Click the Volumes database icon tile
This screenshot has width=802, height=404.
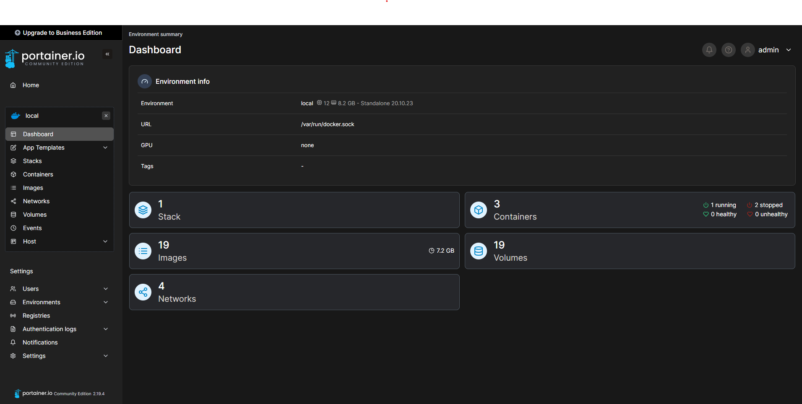479,251
